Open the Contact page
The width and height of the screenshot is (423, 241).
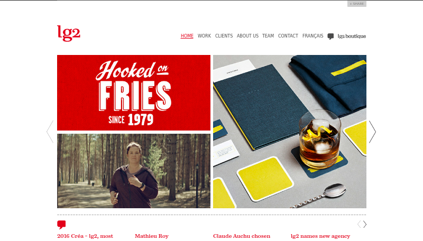288,36
